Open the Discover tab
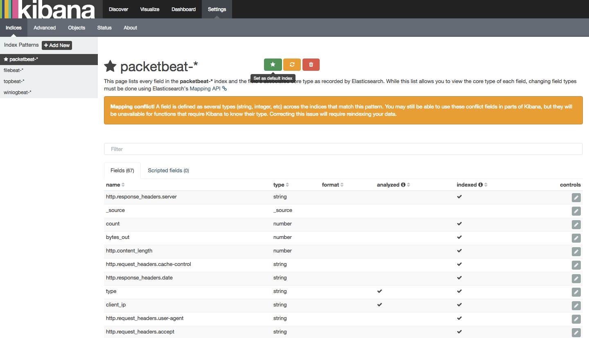The height and width of the screenshot is (338, 589). pos(119,9)
